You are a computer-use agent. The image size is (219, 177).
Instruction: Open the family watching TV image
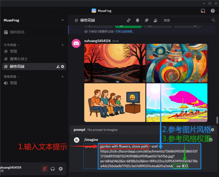click(x=115, y=103)
